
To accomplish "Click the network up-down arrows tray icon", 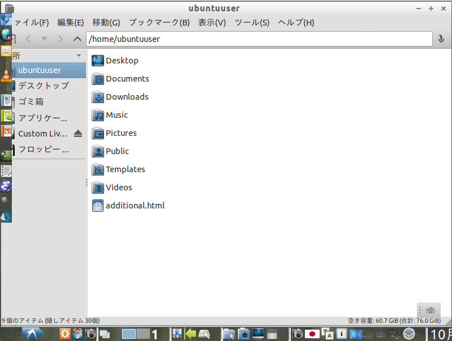I will (395, 334).
